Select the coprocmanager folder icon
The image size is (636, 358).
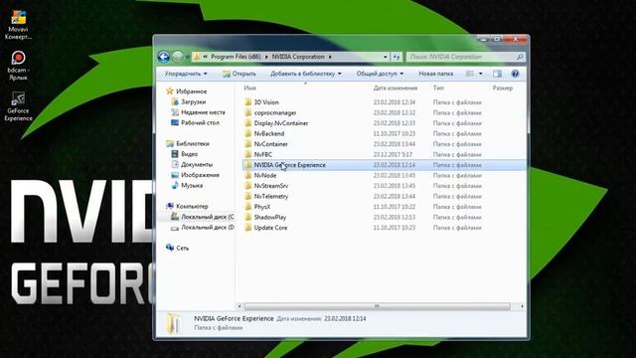(247, 112)
